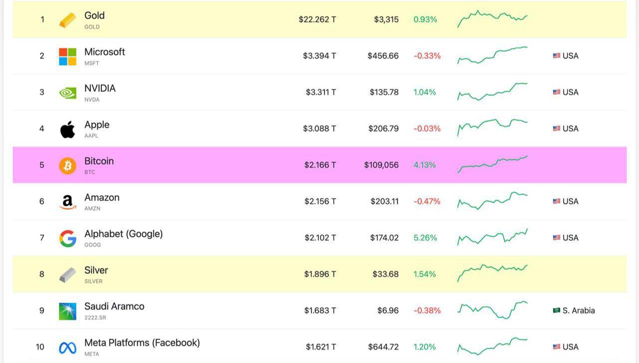Click the Silver bar icon
The image size is (639, 363).
tap(67, 275)
